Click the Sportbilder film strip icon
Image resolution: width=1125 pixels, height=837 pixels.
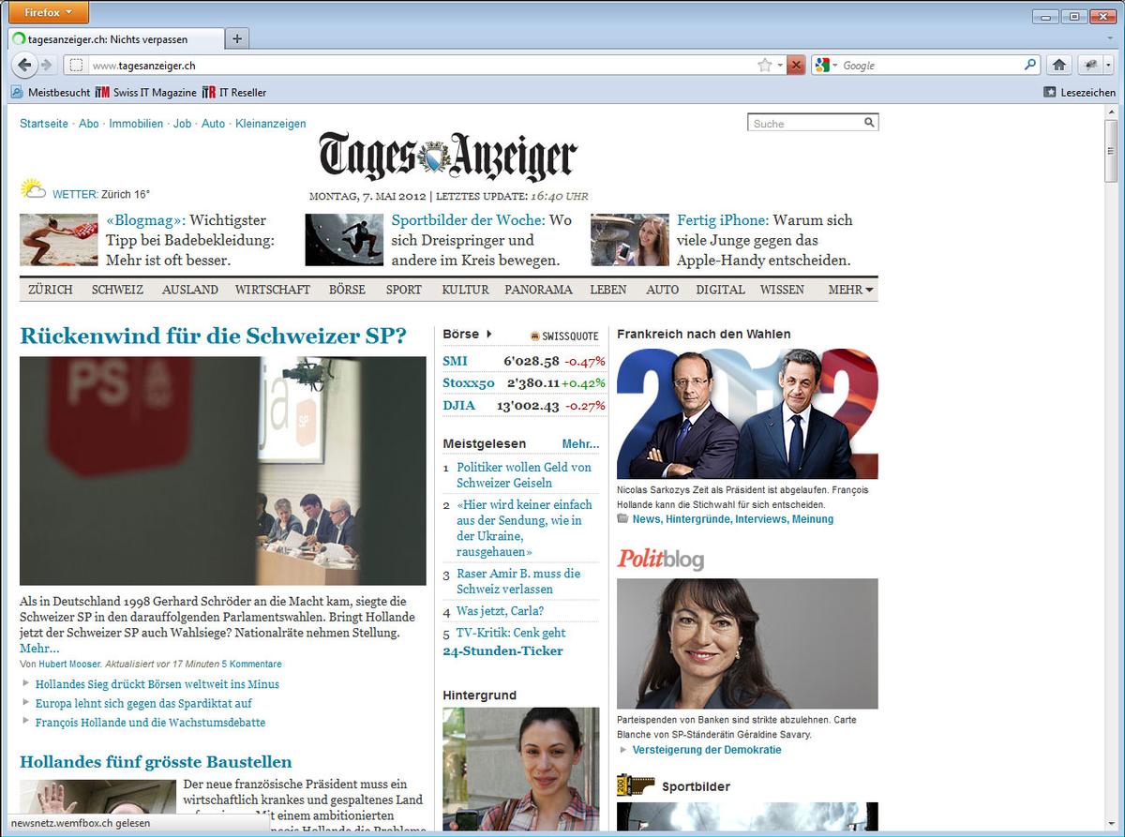pos(635,785)
